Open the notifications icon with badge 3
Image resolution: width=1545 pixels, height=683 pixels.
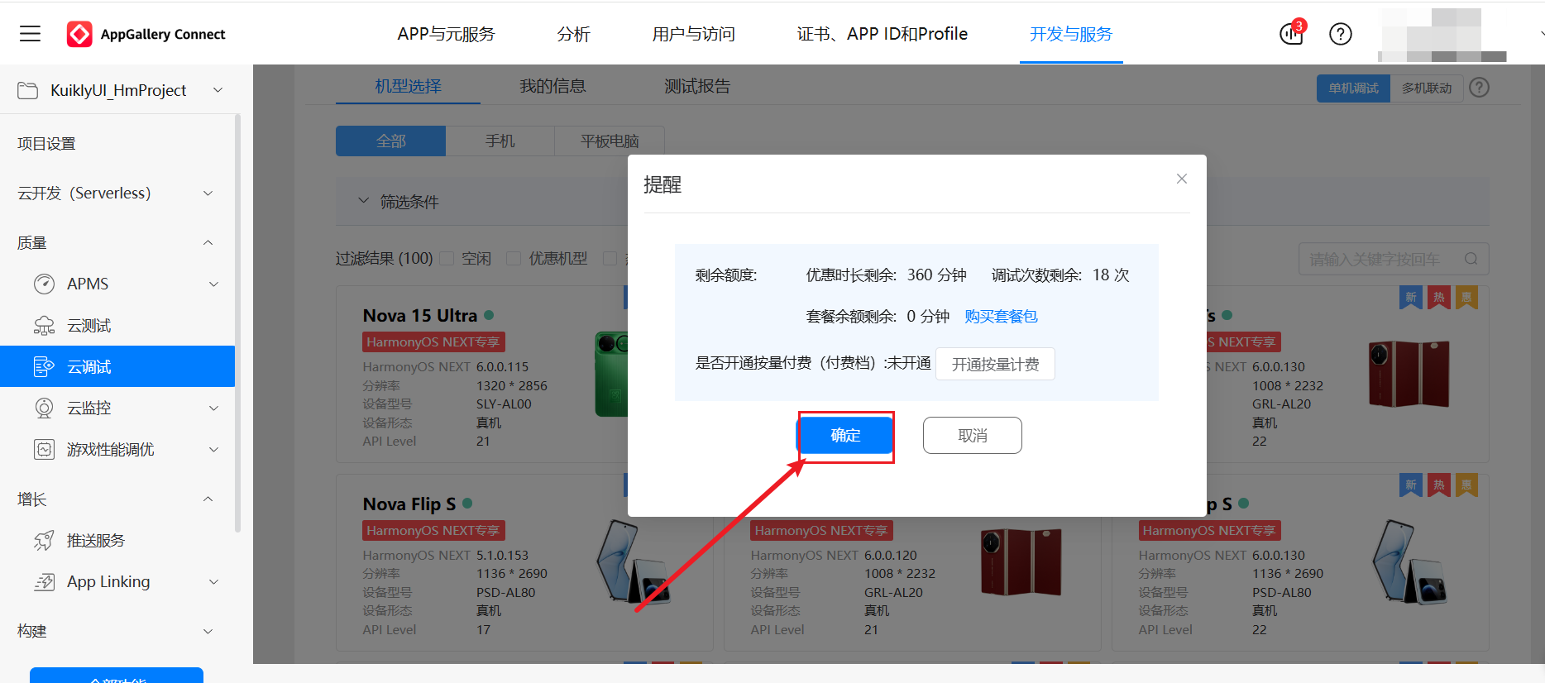1291,33
